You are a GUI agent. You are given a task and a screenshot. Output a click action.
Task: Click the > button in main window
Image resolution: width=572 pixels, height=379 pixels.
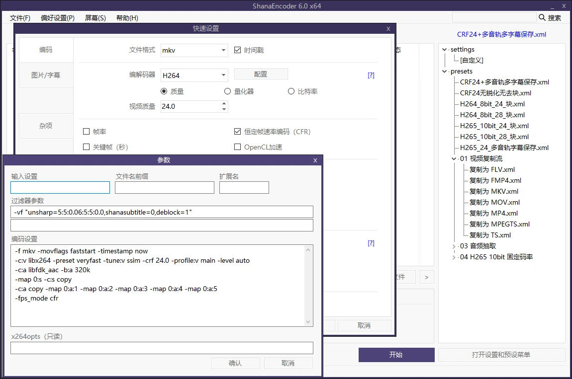coord(426,277)
